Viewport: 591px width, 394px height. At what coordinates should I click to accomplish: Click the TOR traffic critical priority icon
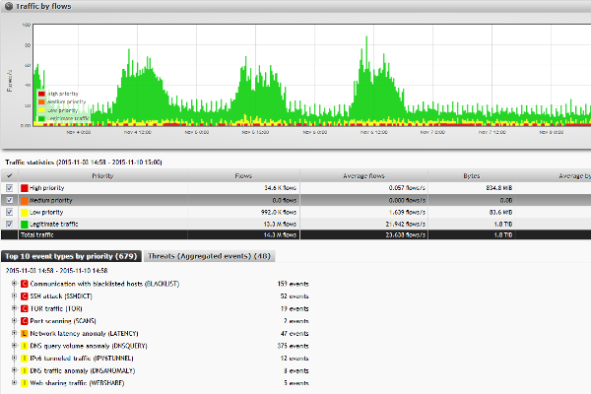coord(25,308)
